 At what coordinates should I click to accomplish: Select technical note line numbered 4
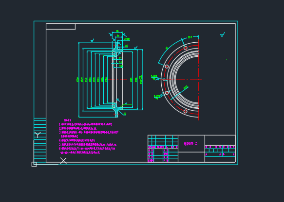coord(77,140)
